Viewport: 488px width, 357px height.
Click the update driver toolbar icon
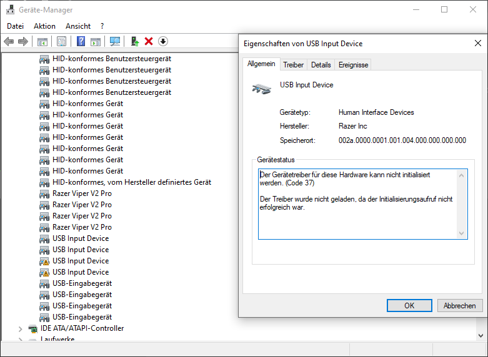tap(135, 41)
